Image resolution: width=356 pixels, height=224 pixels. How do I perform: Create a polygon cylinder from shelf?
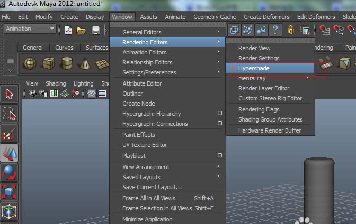click(x=67, y=63)
